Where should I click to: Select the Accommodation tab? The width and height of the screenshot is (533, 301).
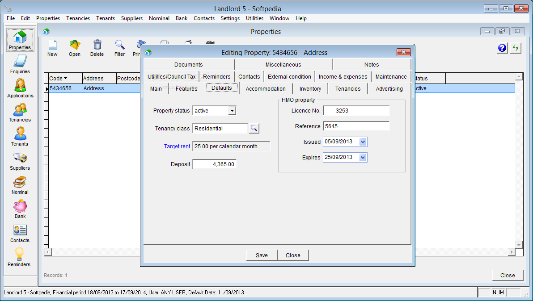[266, 88]
